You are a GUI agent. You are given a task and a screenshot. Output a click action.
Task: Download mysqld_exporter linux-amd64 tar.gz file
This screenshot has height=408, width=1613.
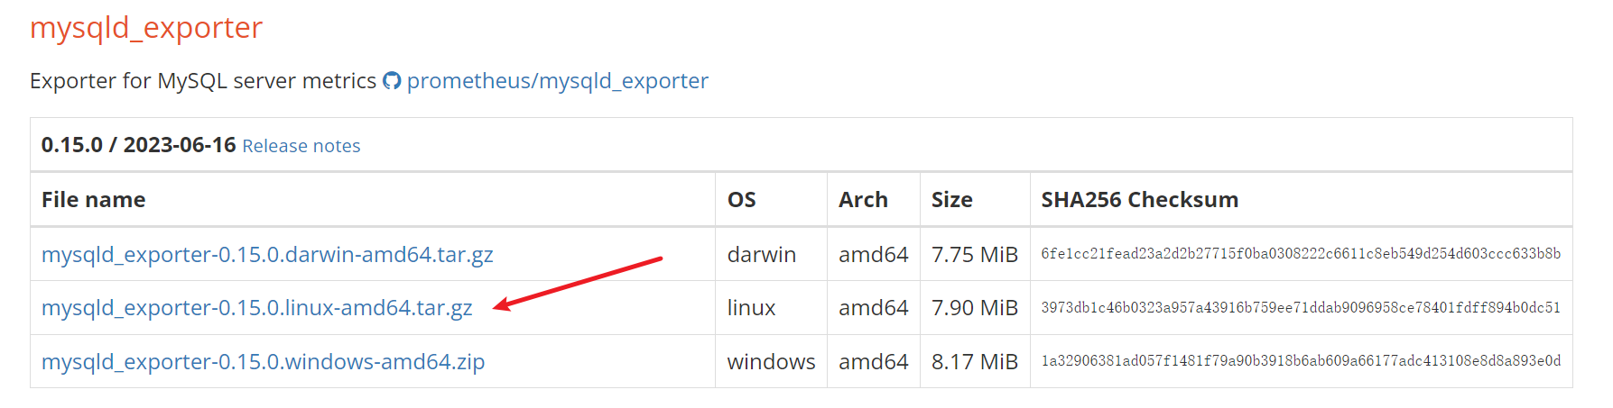click(256, 308)
